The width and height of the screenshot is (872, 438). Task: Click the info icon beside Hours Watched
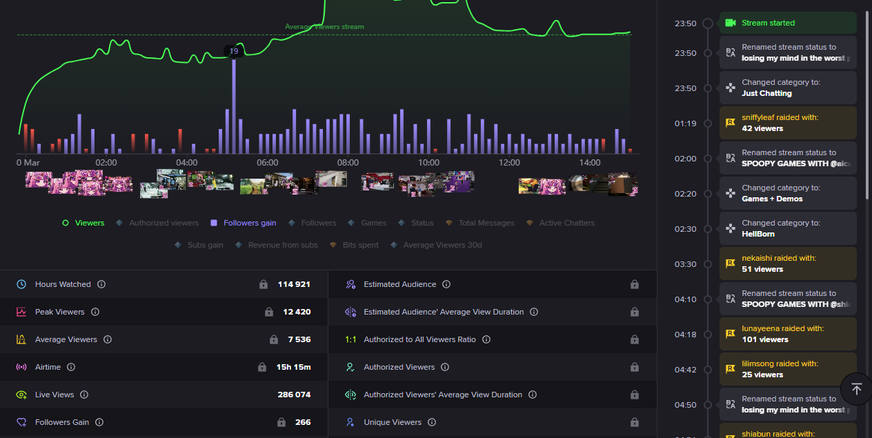point(101,284)
